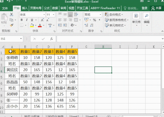Open the Font dialog launcher
The width and height of the screenshot is (164, 117).
click(54, 31)
